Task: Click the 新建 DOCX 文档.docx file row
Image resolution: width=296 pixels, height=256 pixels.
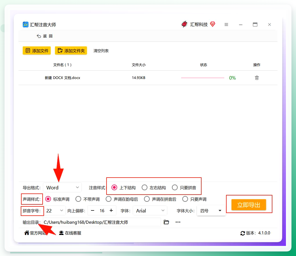Action: [x=148, y=78]
